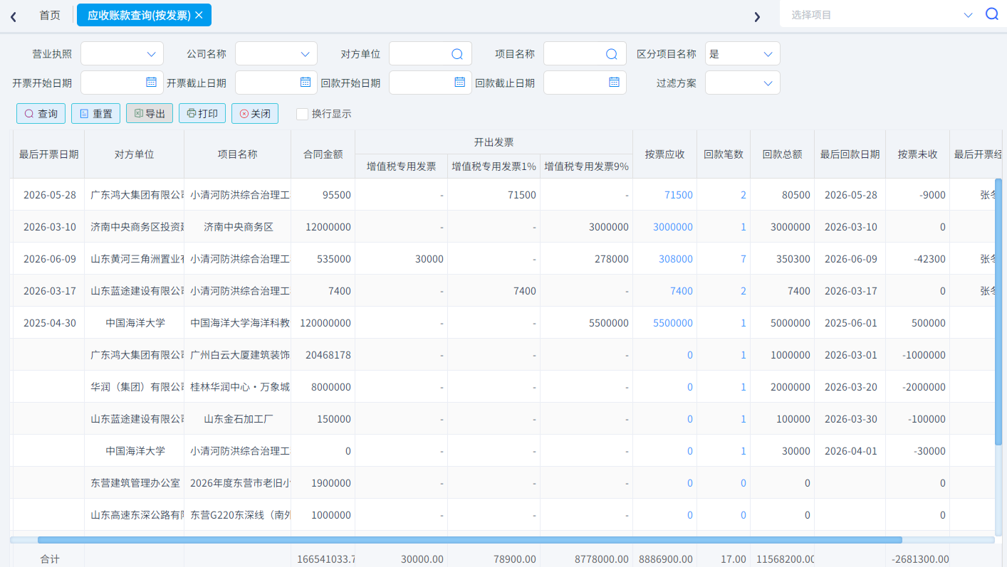Select the 东营建筑管理办公室 cell
The width and height of the screenshot is (1007, 567).
(135, 483)
